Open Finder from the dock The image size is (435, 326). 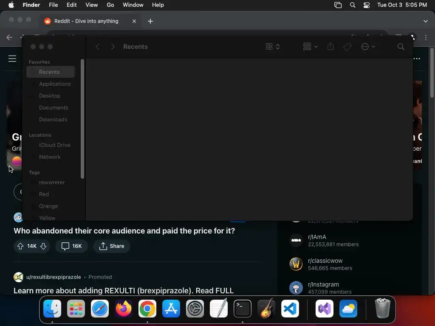pyautogui.click(x=52, y=309)
